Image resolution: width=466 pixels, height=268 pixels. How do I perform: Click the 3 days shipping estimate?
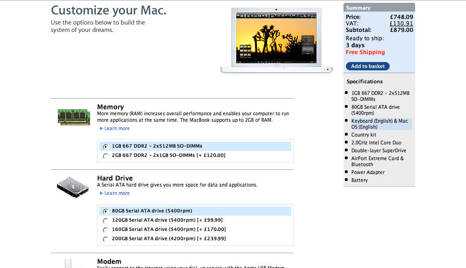[x=355, y=45]
